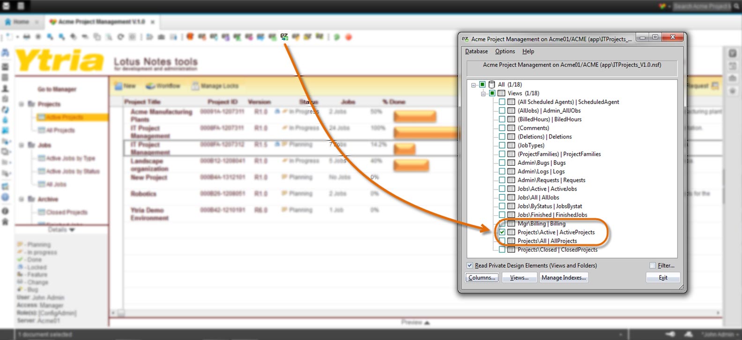
Task: Click the view icon of Projects\Closed | ClosedProjects
Action: (x=511, y=250)
